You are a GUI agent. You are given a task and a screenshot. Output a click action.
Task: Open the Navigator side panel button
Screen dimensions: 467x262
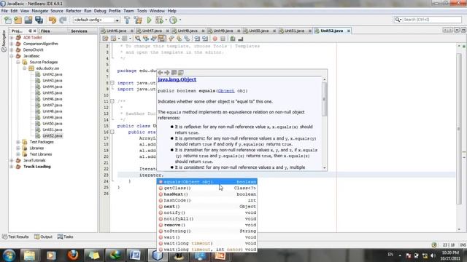4,41
